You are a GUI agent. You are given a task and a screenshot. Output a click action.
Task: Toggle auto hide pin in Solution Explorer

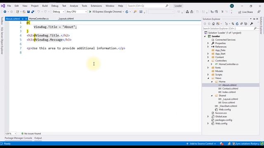254,19
